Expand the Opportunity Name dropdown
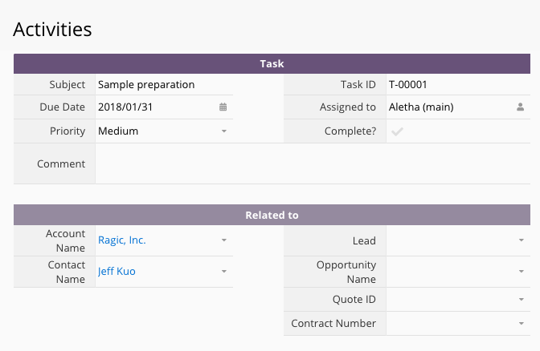 point(521,272)
